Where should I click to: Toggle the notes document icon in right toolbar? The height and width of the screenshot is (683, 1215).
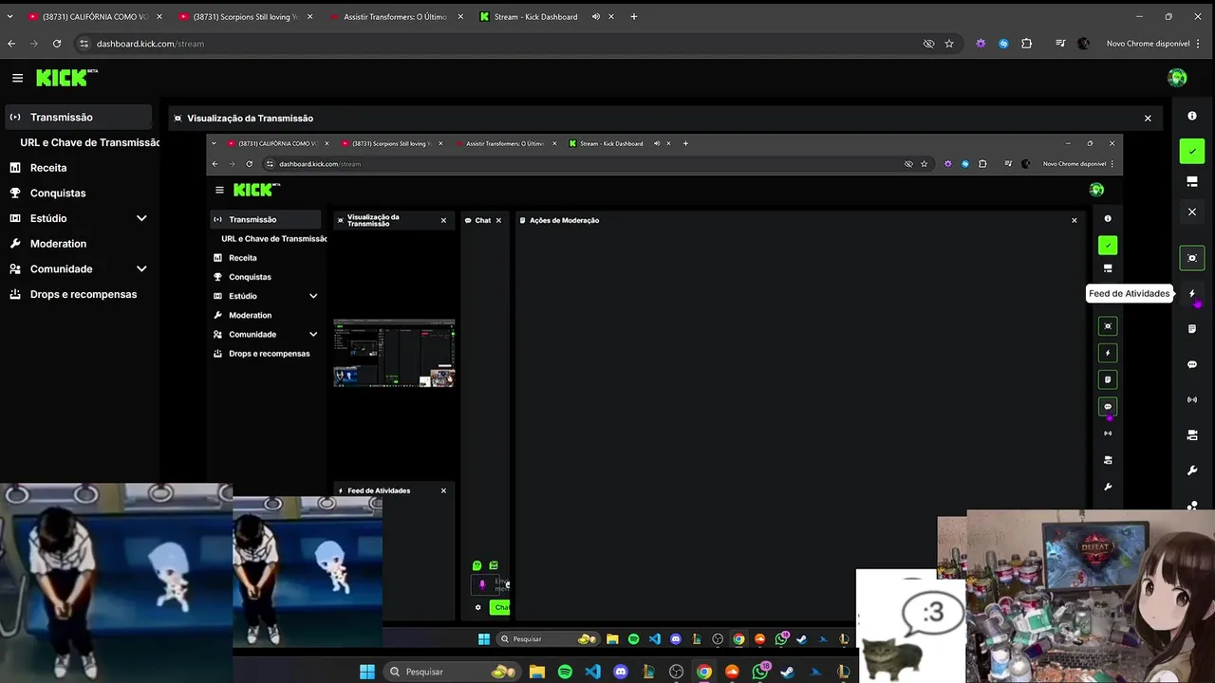[x=1192, y=329]
